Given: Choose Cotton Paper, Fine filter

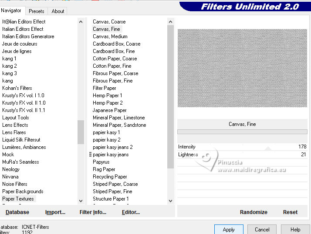Looking at the screenshot, I should pos(112,66).
